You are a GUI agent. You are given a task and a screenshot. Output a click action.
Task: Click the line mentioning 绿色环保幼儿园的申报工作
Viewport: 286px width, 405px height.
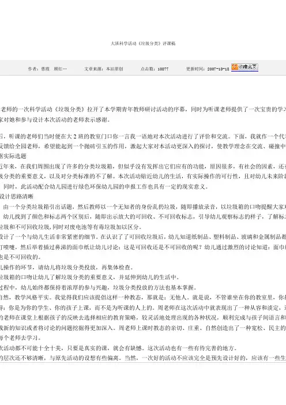106,186
